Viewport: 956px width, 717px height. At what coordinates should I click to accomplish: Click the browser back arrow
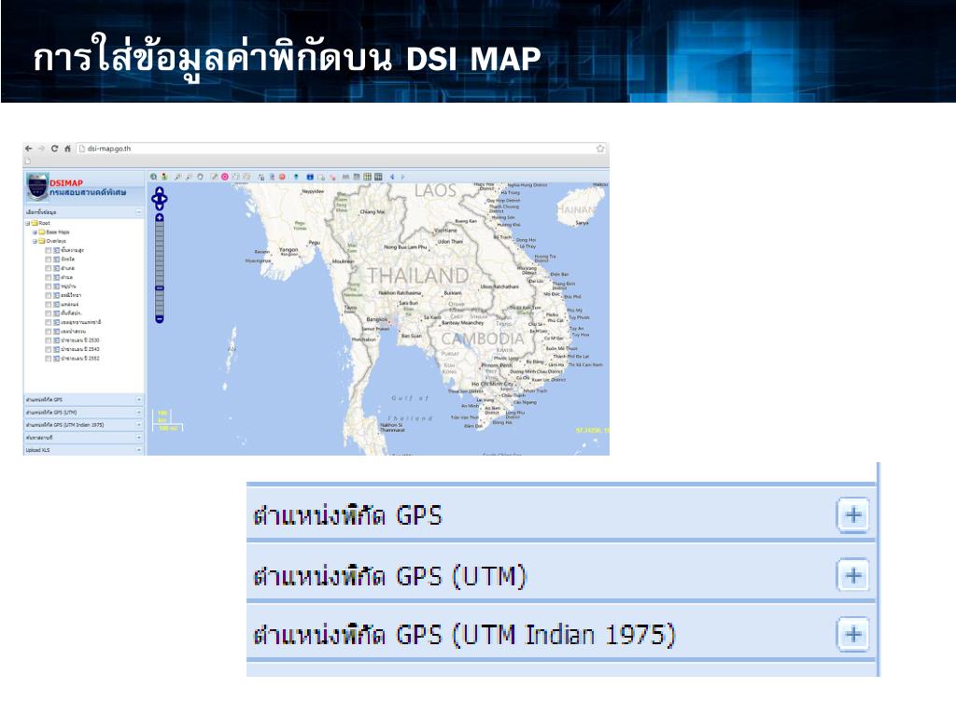click(29, 148)
